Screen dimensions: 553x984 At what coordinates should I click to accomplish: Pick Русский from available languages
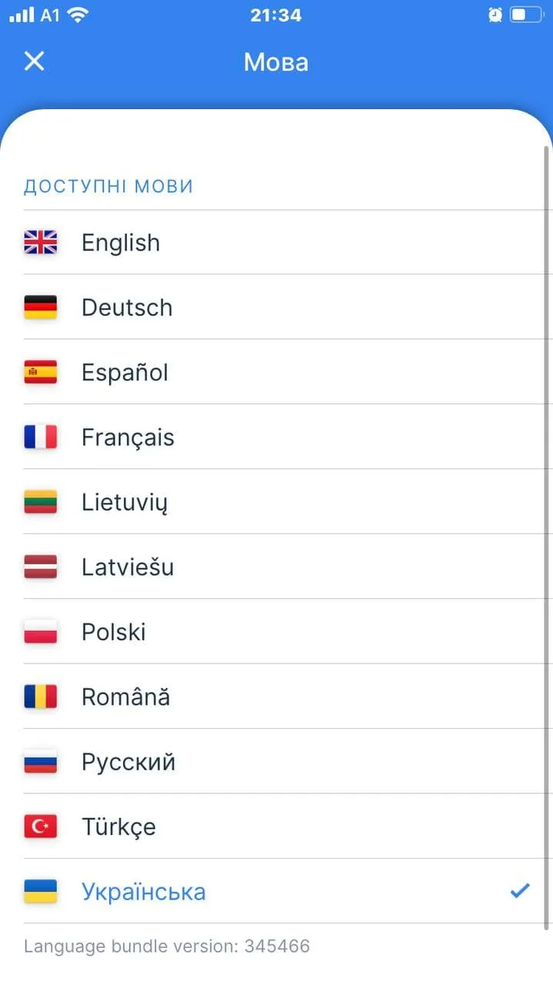pos(128,762)
